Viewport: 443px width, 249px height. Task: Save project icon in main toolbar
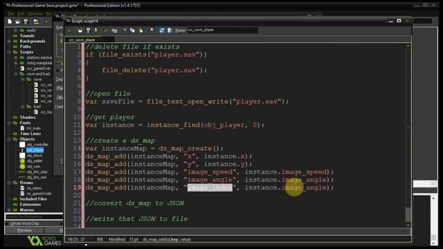pos(26,21)
